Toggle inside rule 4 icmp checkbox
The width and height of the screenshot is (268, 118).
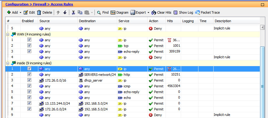click(x=29, y=86)
